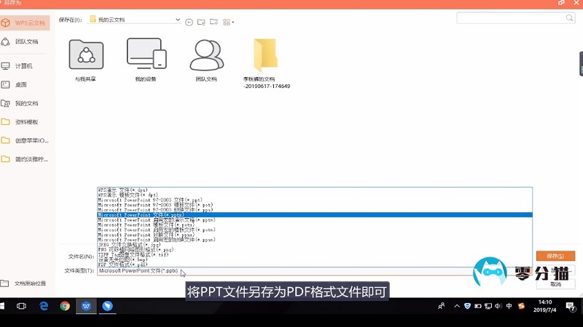Go to 桌面 in the sidebar
Image resolution: width=583 pixels, height=327 pixels.
(x=21, y=84)
